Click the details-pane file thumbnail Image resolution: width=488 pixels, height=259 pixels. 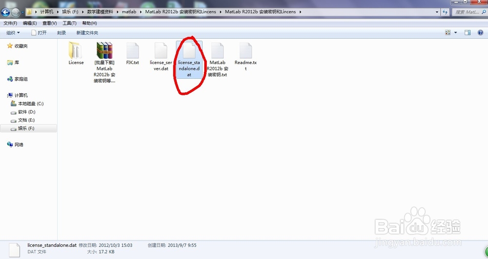pyautogui.click(x=14, y=250)
